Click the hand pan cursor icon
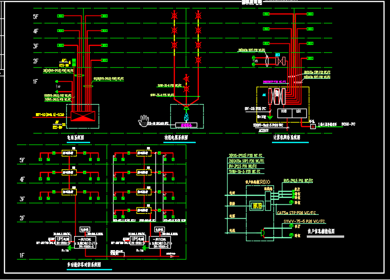Image resolution: width=390 pixels, height=280 pixels. click(x=144, y=121)
